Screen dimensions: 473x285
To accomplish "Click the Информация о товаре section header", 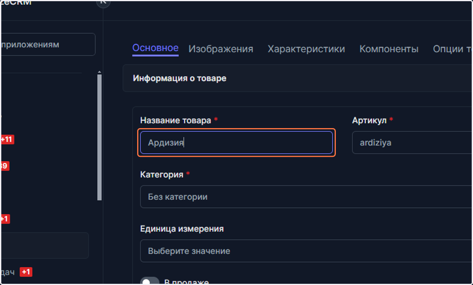I will coord(298,78).
